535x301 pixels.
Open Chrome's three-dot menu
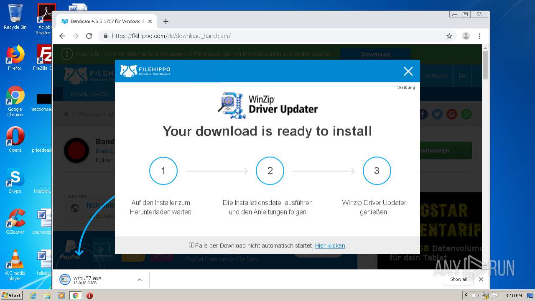(480, 36)
